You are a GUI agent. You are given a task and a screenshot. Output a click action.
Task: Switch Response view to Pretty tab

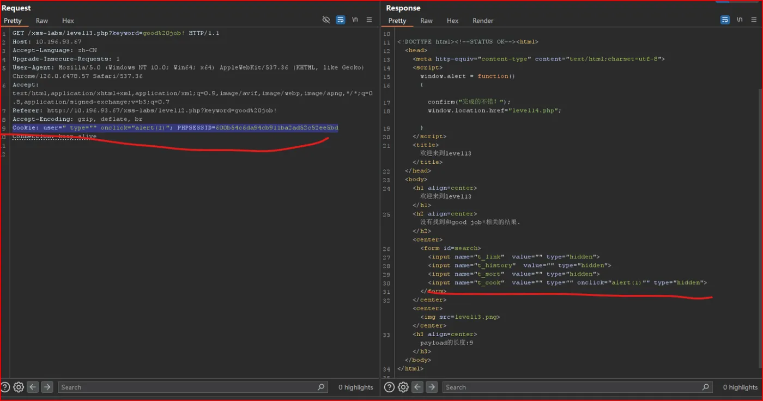397,21
